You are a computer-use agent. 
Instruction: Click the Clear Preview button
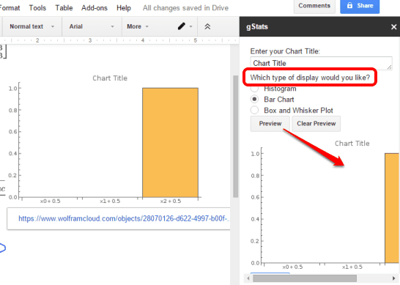point(316,124)
